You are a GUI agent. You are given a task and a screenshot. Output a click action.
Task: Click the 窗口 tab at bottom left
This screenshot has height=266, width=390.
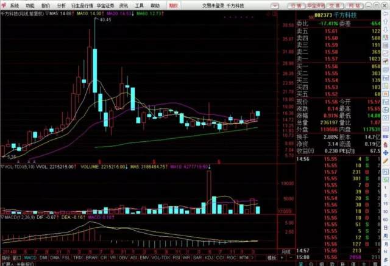coord(16,258)
